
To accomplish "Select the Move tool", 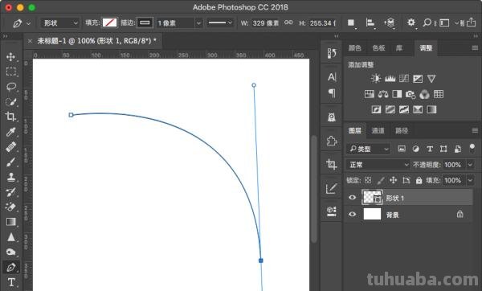I will click(10, 56).
